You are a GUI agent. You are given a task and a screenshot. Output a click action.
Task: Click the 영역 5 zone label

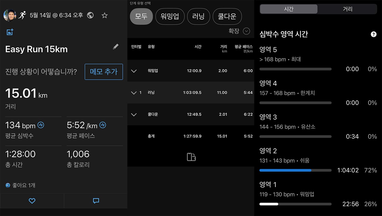[268, 50]
